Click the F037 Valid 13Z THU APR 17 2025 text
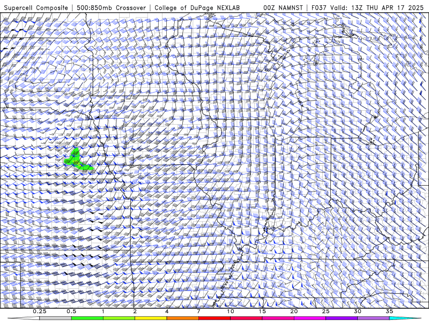 pyautogui.click(x=367, y=8)
